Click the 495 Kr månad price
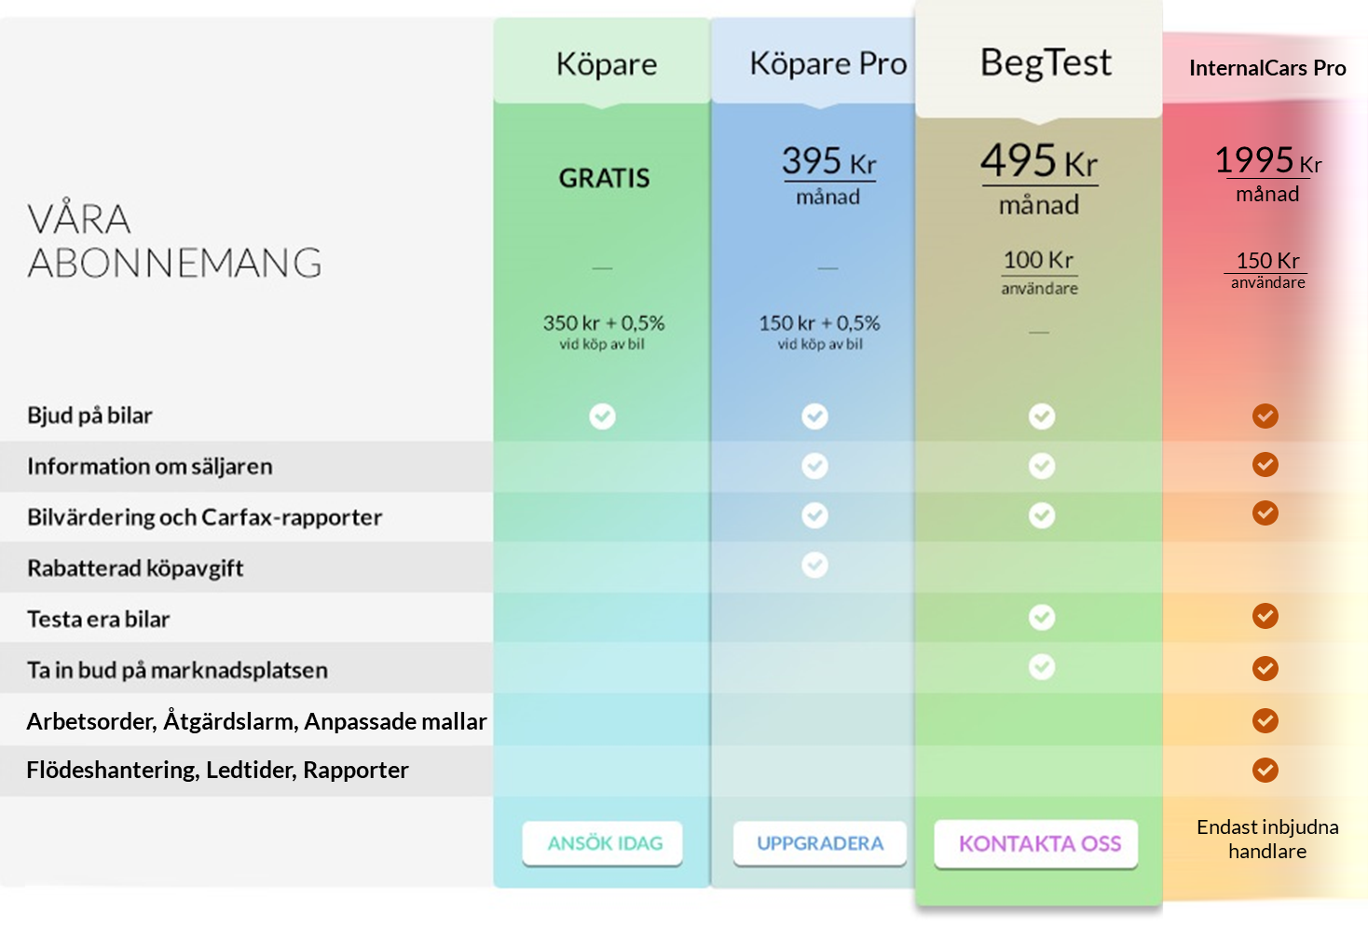This screenshot has height=929, width=1368. click(1039, 179)
